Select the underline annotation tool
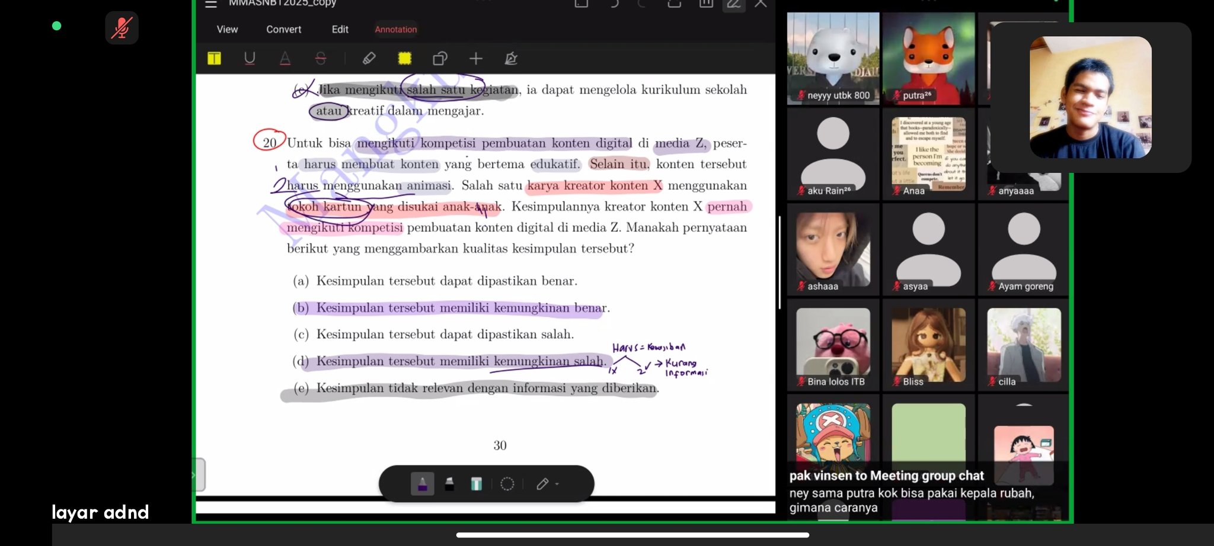This screenshot has width=1214, height=546. tap(250, 58)
